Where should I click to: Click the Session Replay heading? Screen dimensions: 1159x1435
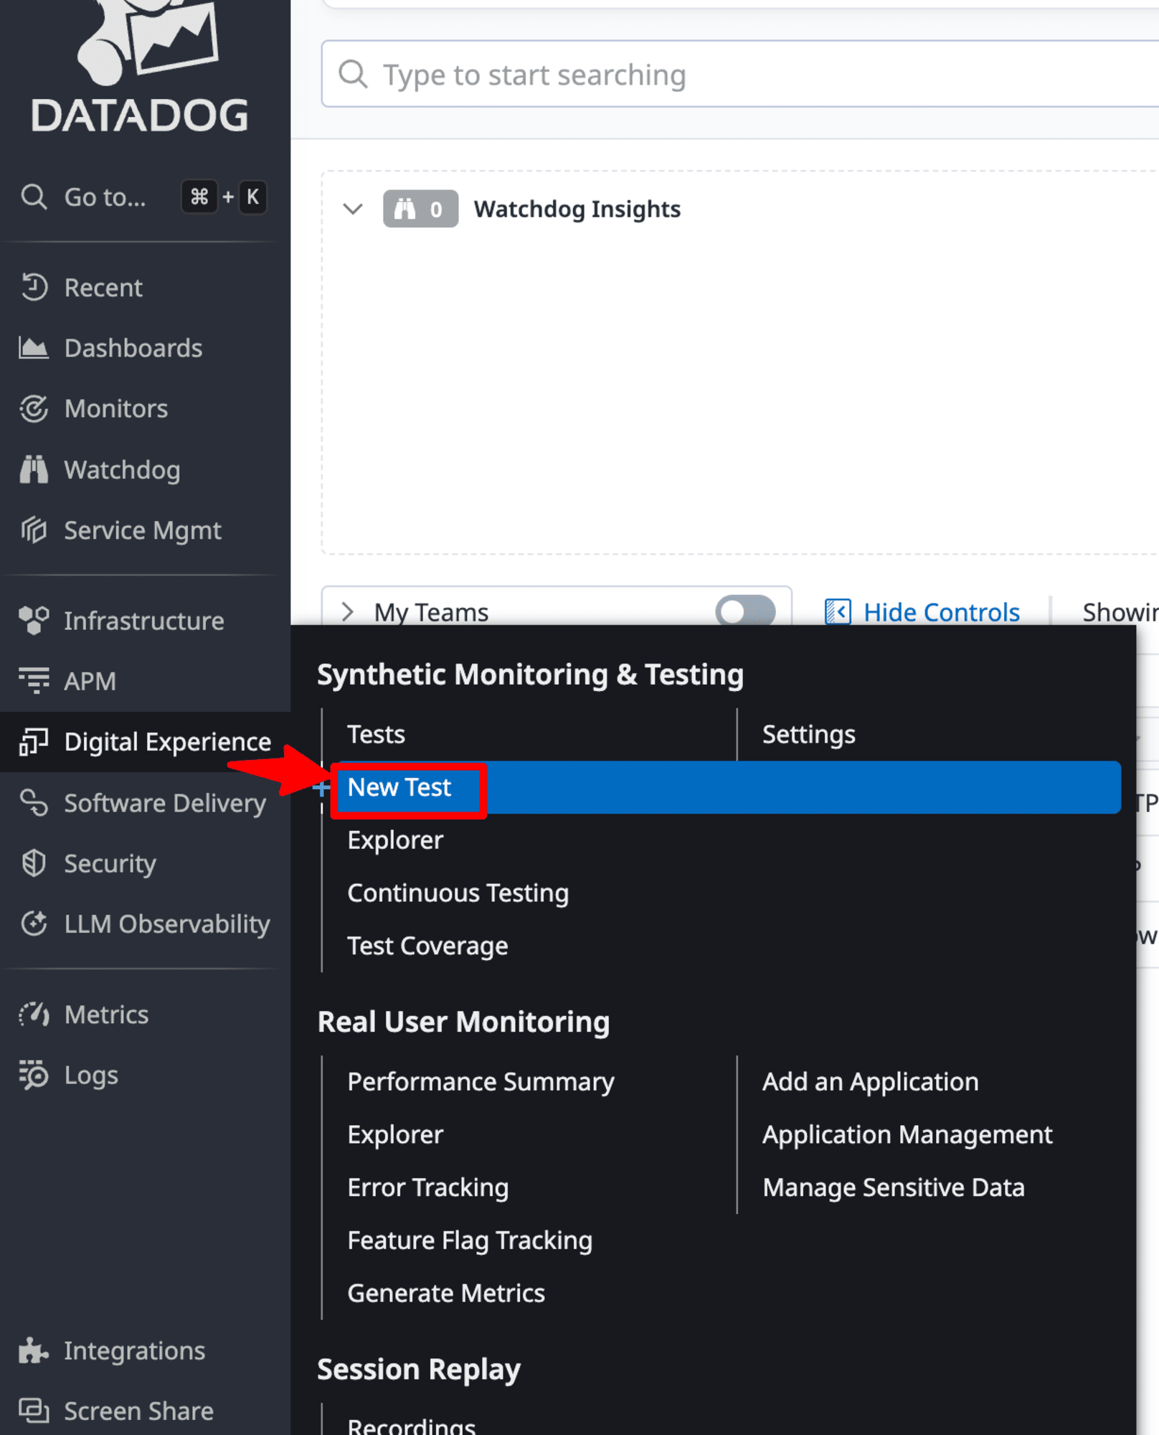[420, 1369]
